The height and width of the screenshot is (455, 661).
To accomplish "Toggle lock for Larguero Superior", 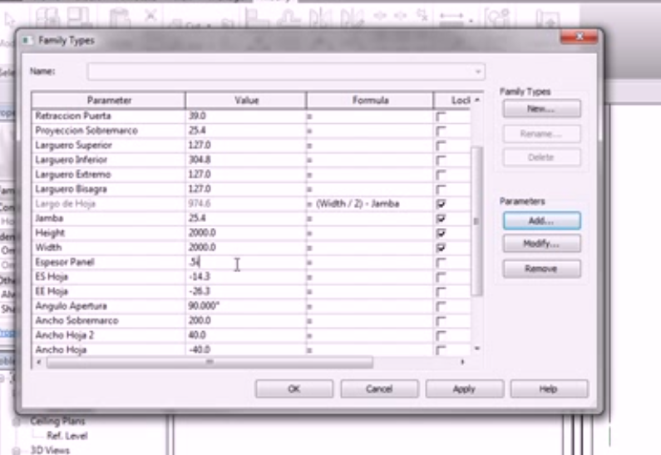I will (x=441, y=146).
